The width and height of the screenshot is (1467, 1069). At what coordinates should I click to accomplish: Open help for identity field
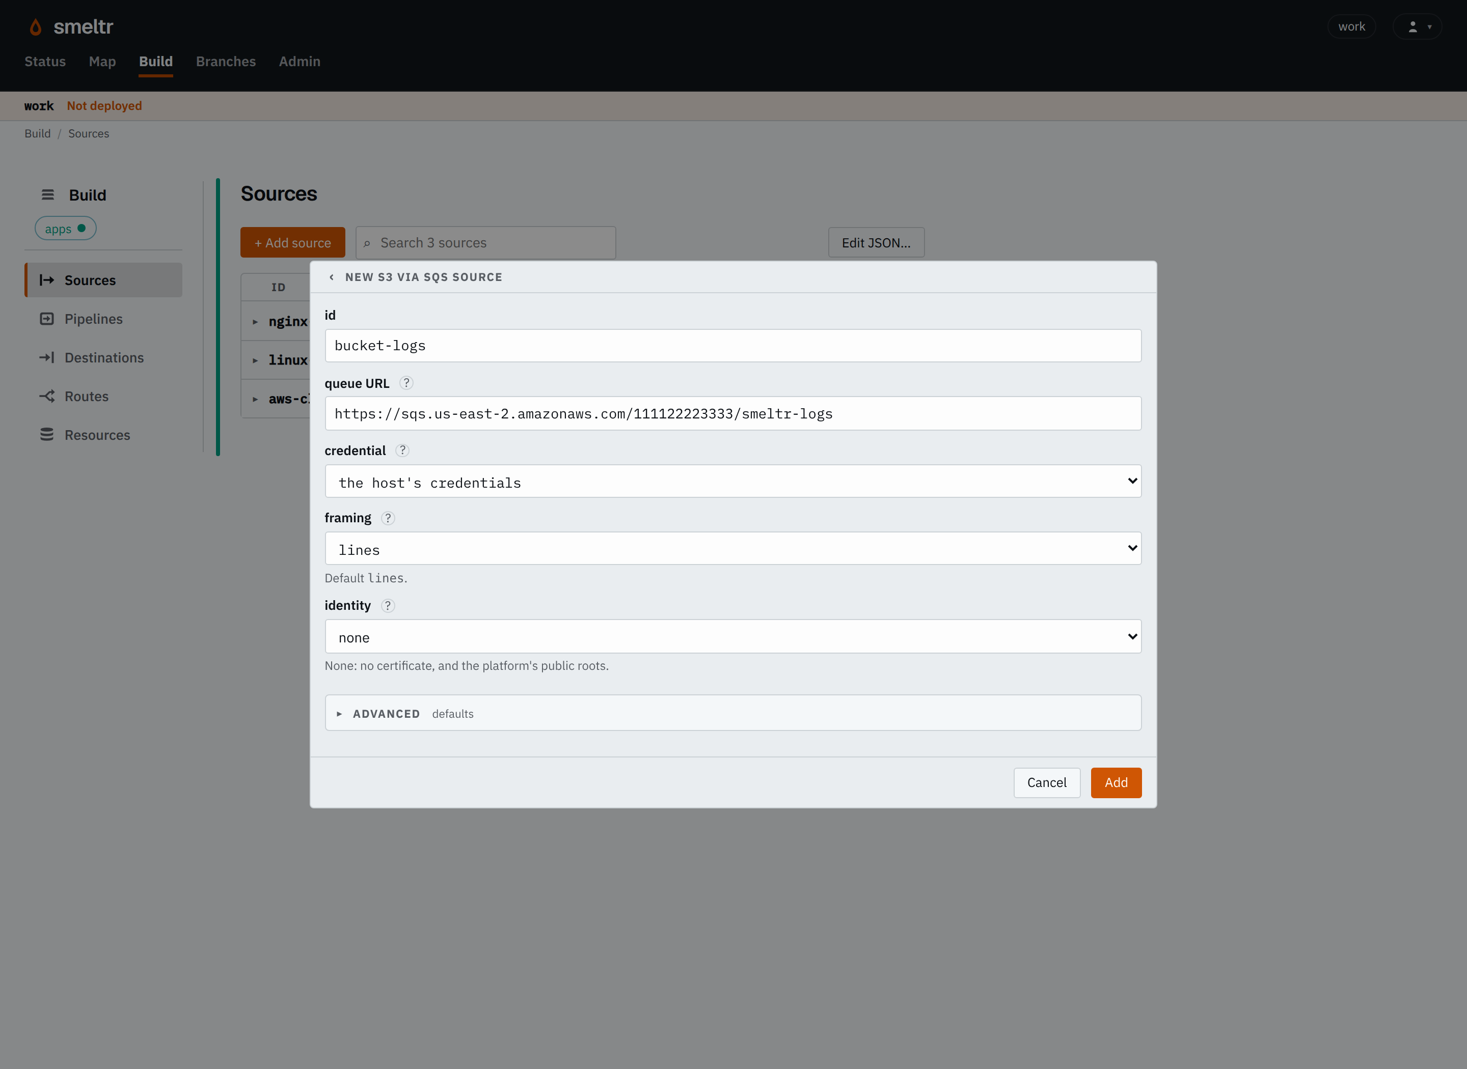pyautogui.click(x=388, y=606)
